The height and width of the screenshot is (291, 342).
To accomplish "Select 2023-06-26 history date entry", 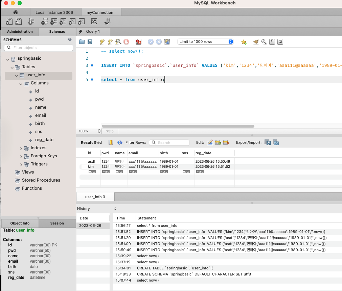I will pyautogui.click(x=93, y=226).
